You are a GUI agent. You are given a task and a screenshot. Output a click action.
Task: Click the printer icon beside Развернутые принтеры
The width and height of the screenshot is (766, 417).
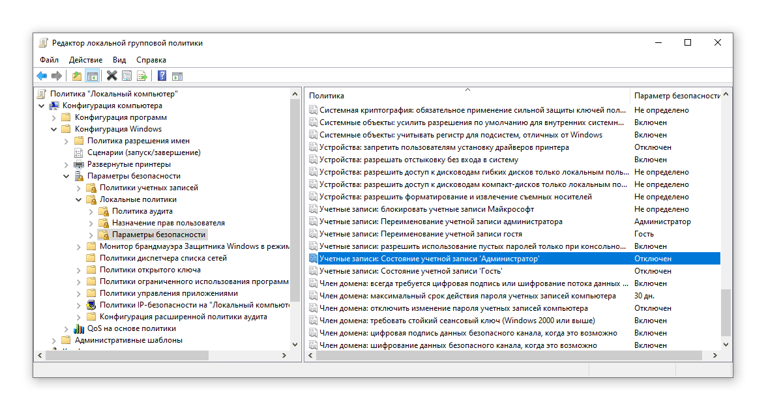[x=79, y=164]
